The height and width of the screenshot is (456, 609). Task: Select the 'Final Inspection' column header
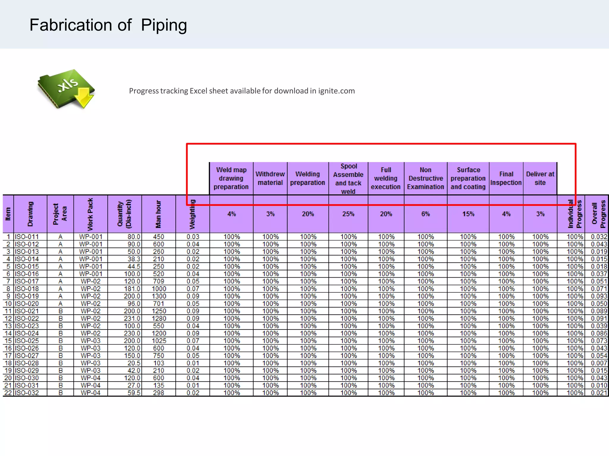(x=506, y=178)
